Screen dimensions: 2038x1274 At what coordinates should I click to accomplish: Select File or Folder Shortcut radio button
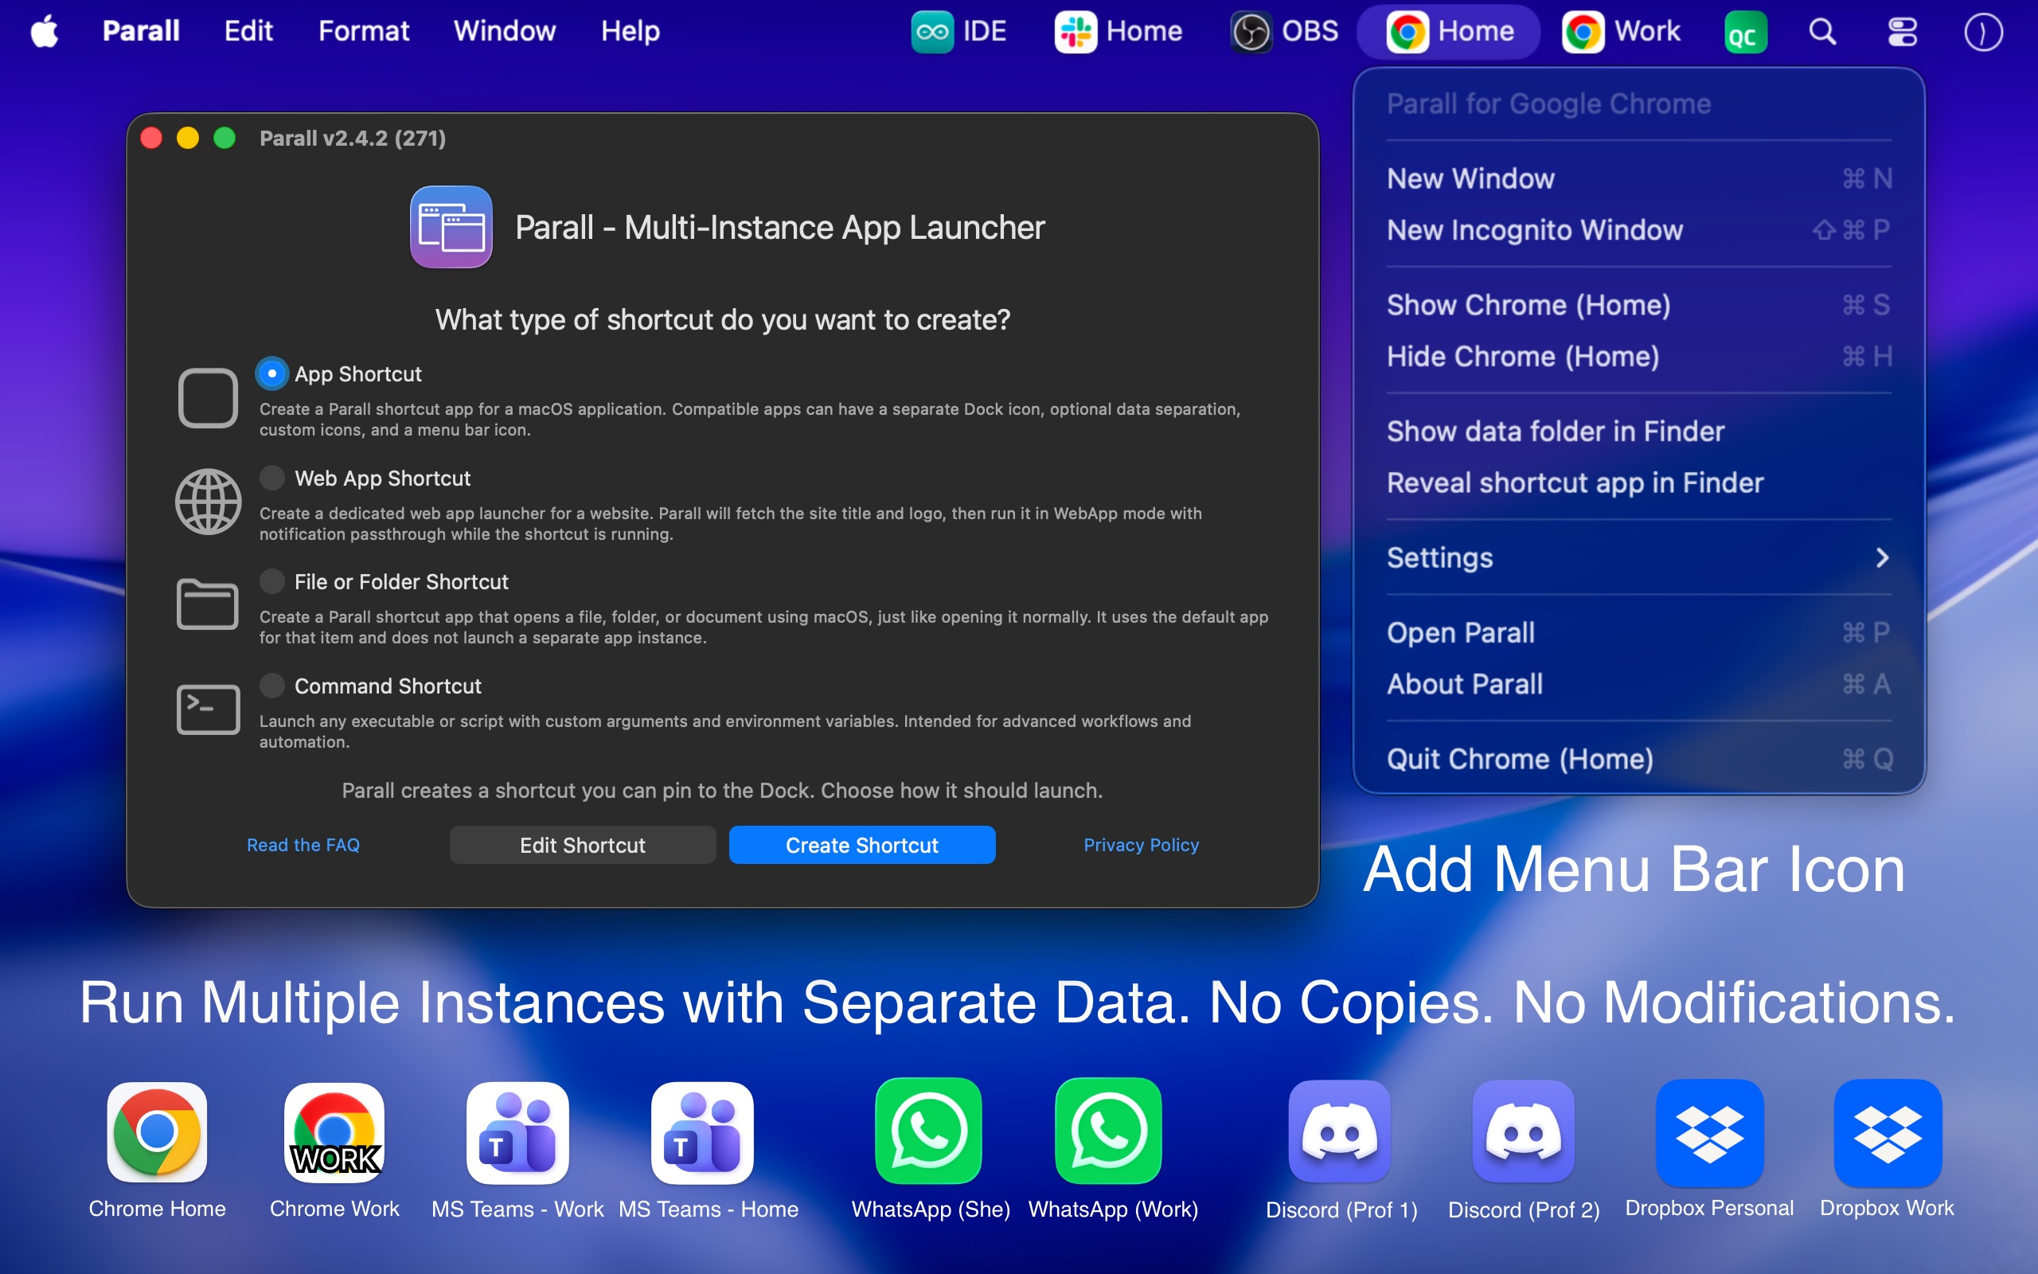(x=271, y=581)
